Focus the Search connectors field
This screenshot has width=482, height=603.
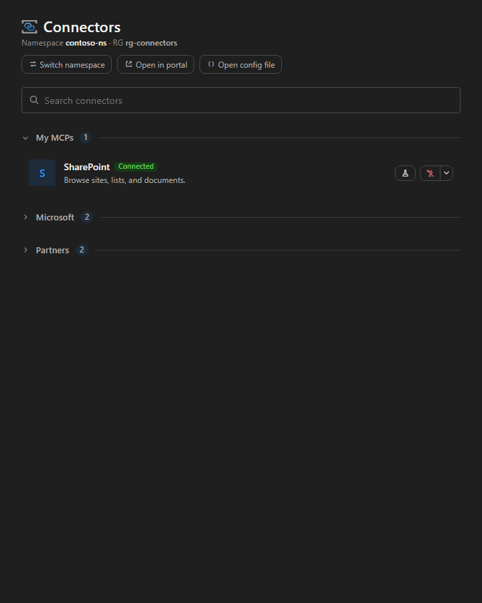pos(240,100)
